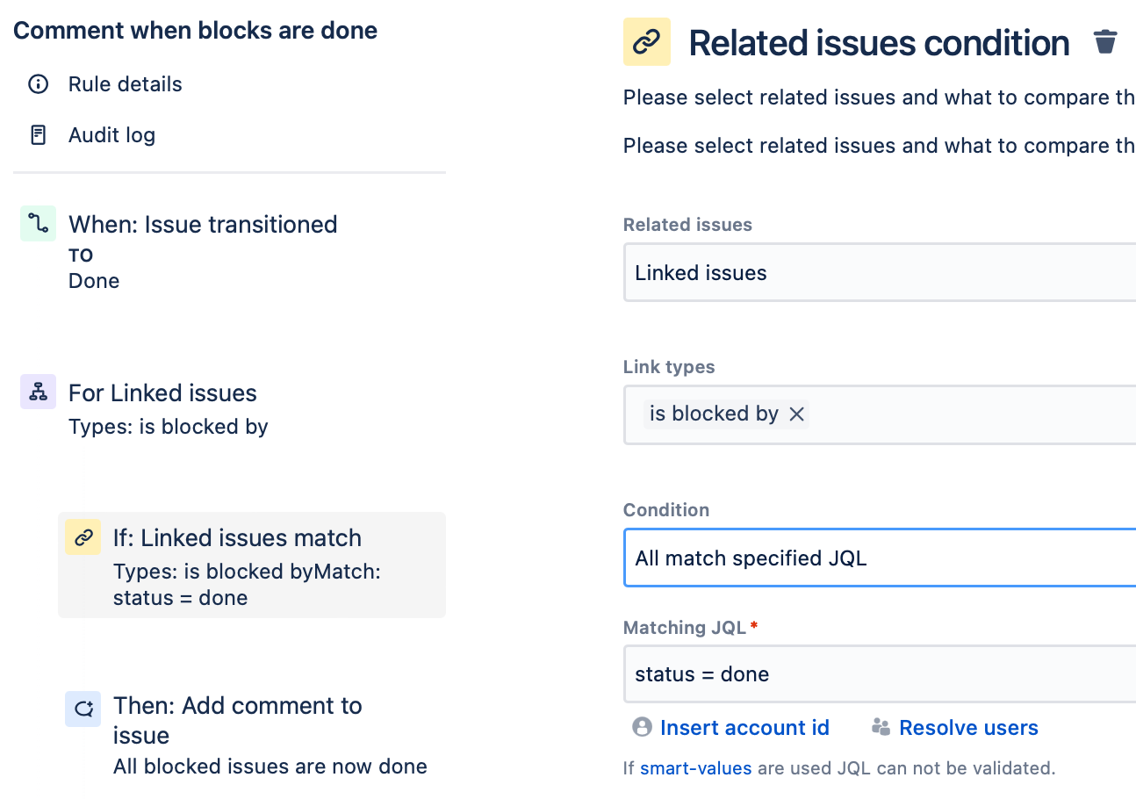Click the For Linked issues branch icon
The height and width of the screenshot is (799, 1136).
pyautogui.click(x=38, y=392)
